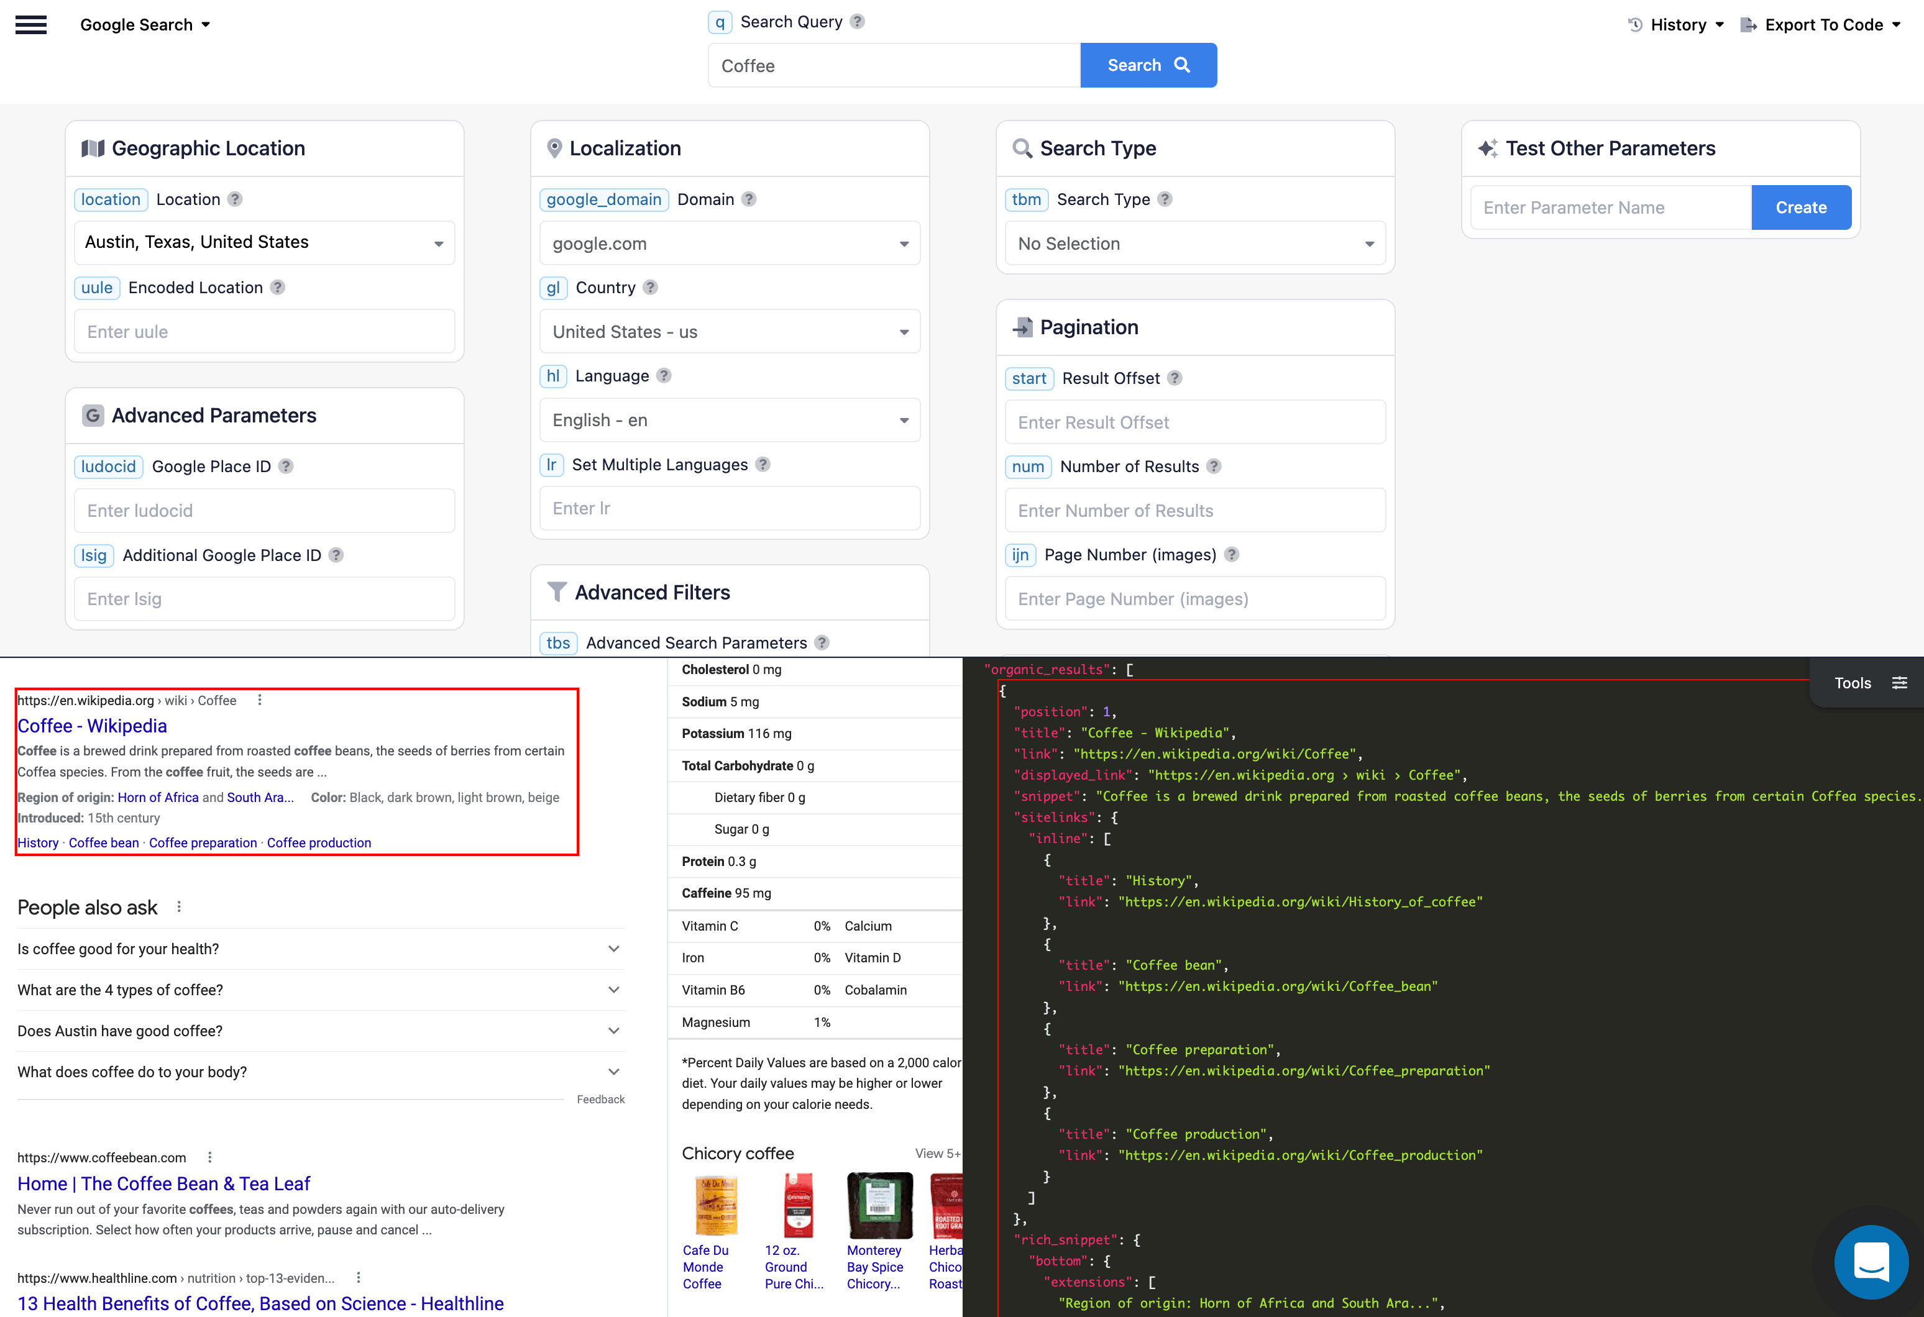Open the hamburger navigation menu
1924x1317 pixels.
pyautogui.click(x=30, y=25)
